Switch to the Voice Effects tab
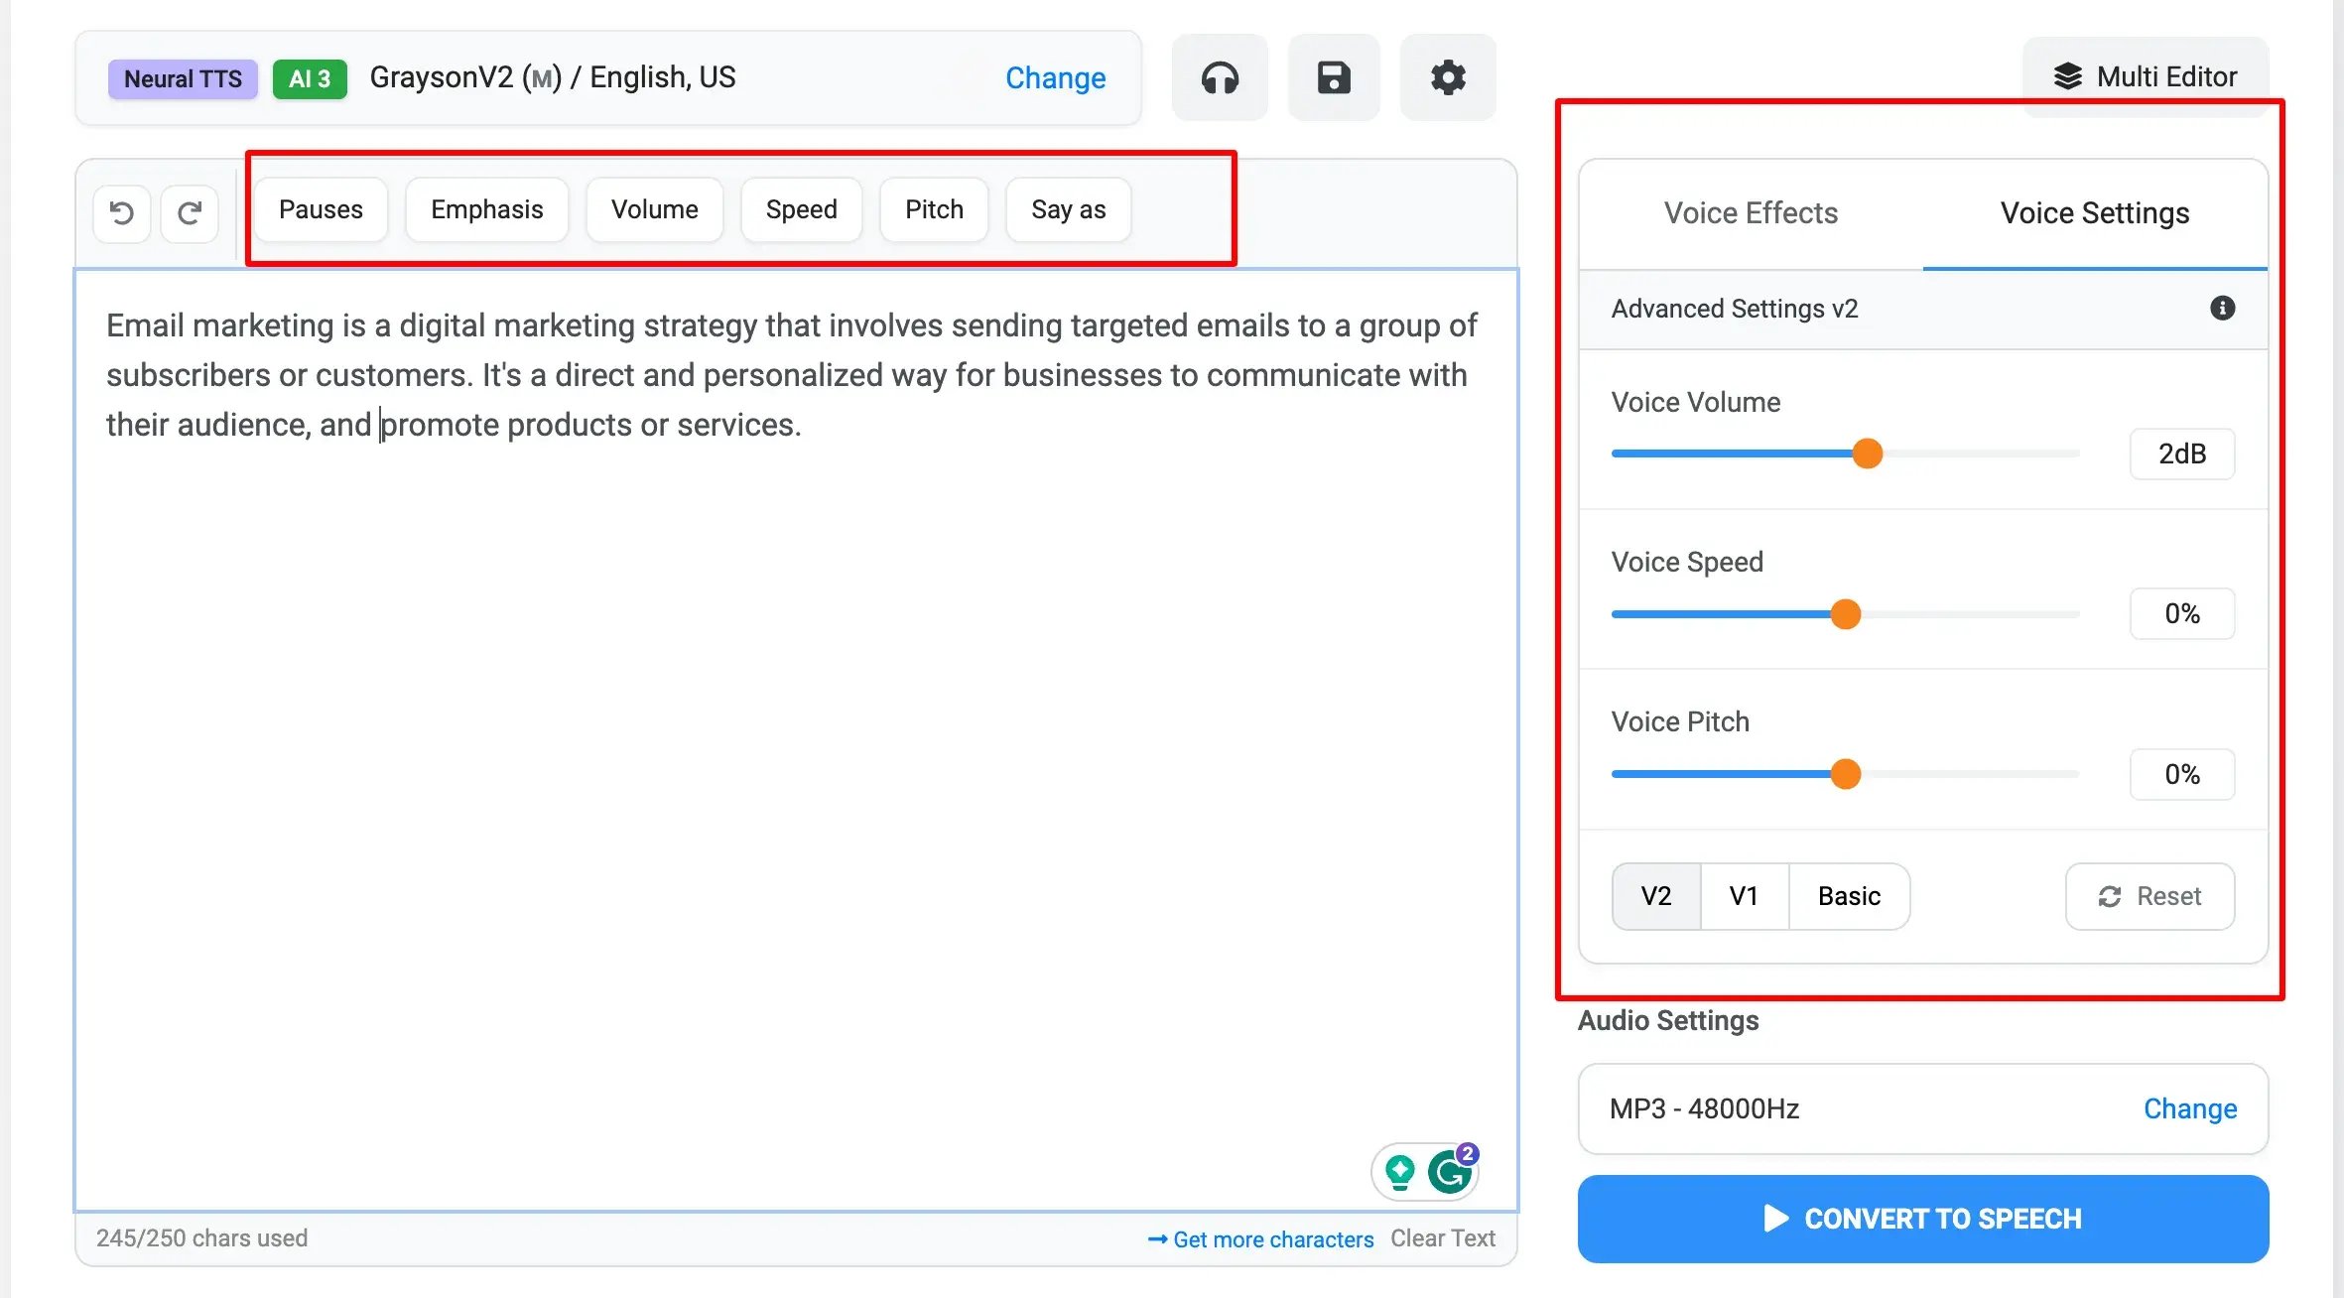The image size is (2344, 1298). pyautogui.click(x=1751, y=213)
